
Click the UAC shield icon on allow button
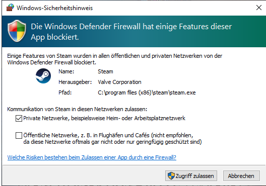171,176
